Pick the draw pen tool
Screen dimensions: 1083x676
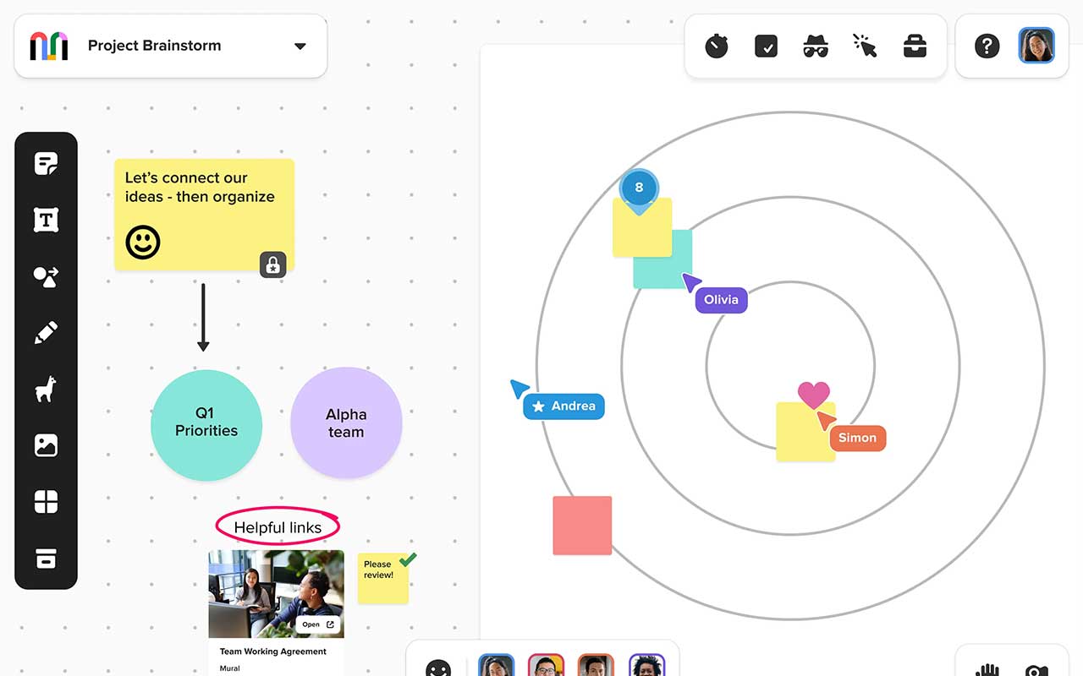[46, 332]
